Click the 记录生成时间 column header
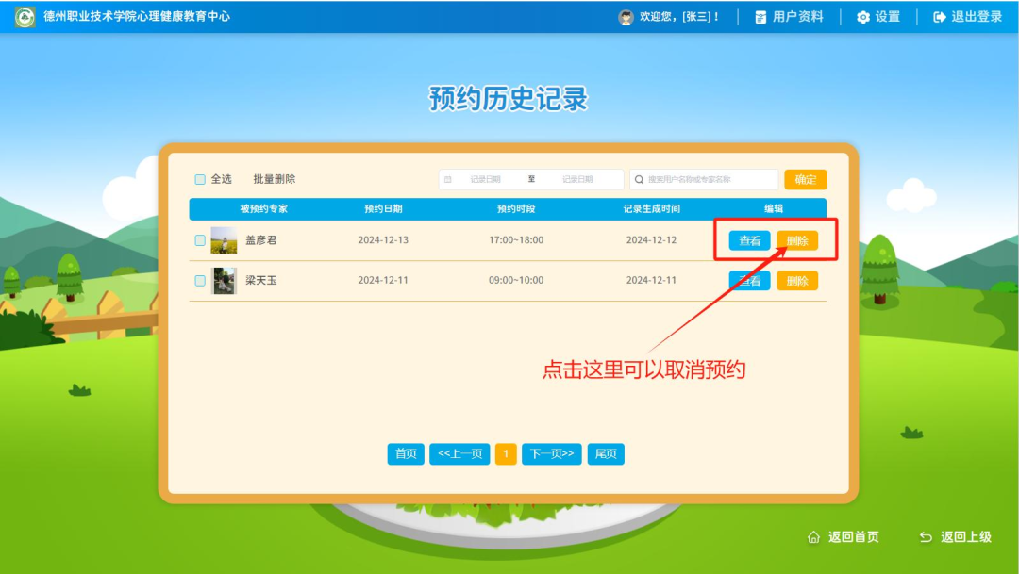This screenshot has width=1019, height=574. point(651,209)
